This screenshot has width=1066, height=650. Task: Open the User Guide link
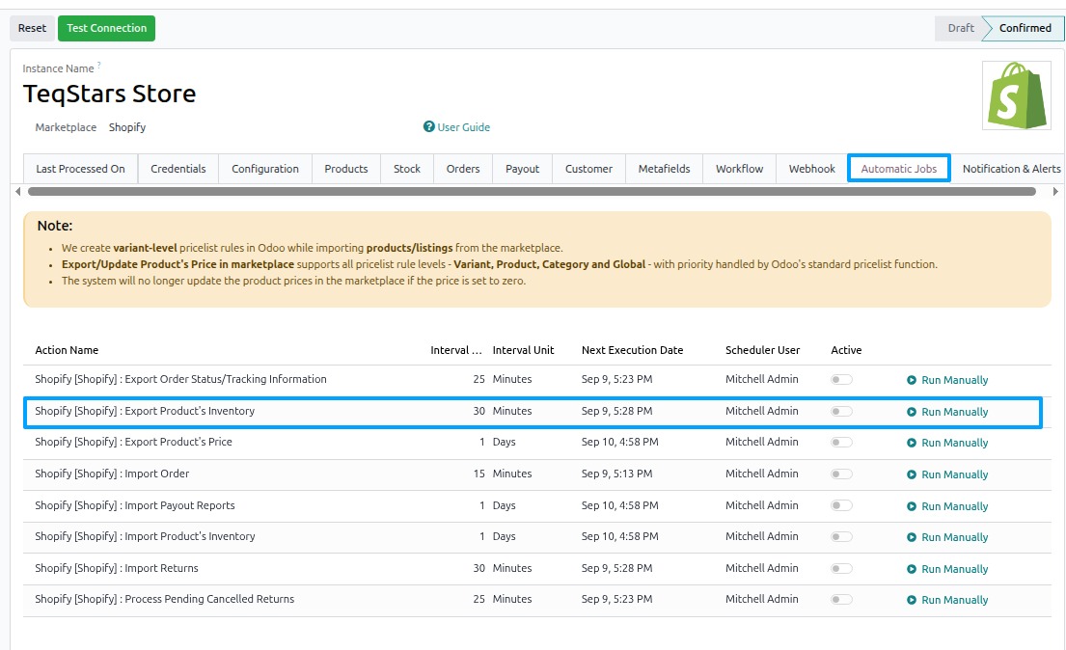pos(463,127)
